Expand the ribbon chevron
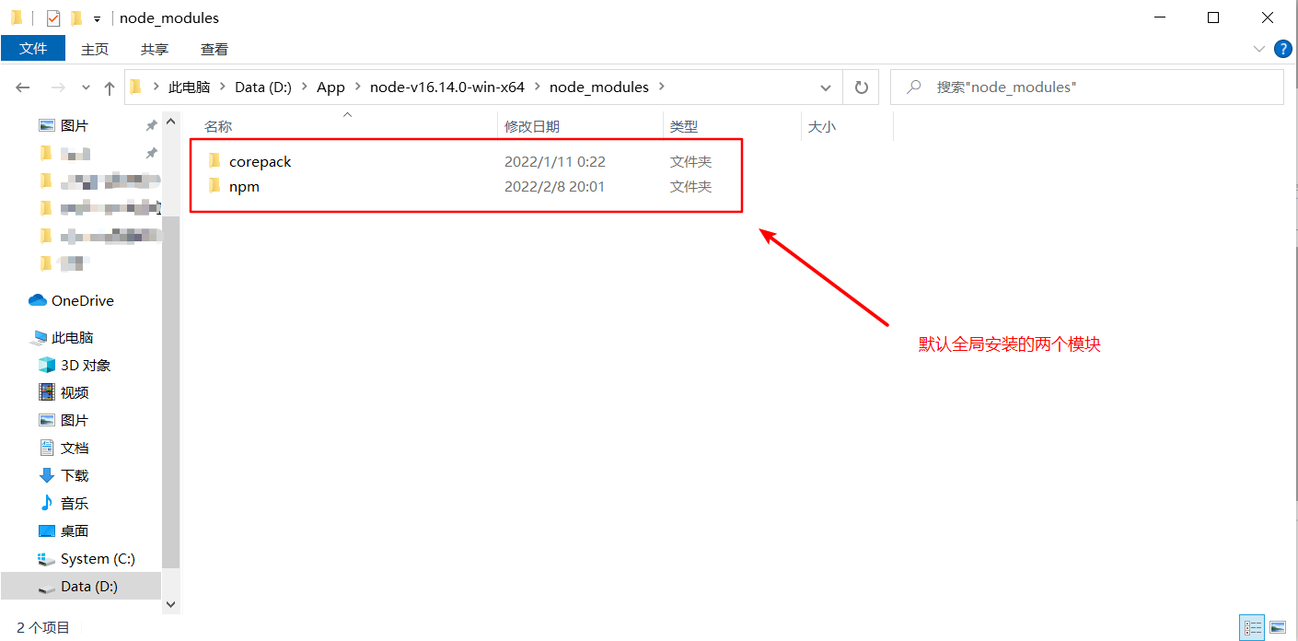 tap(1259, 49)
